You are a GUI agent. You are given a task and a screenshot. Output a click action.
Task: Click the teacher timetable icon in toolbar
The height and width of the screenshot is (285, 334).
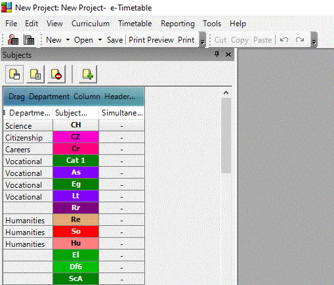13,40
